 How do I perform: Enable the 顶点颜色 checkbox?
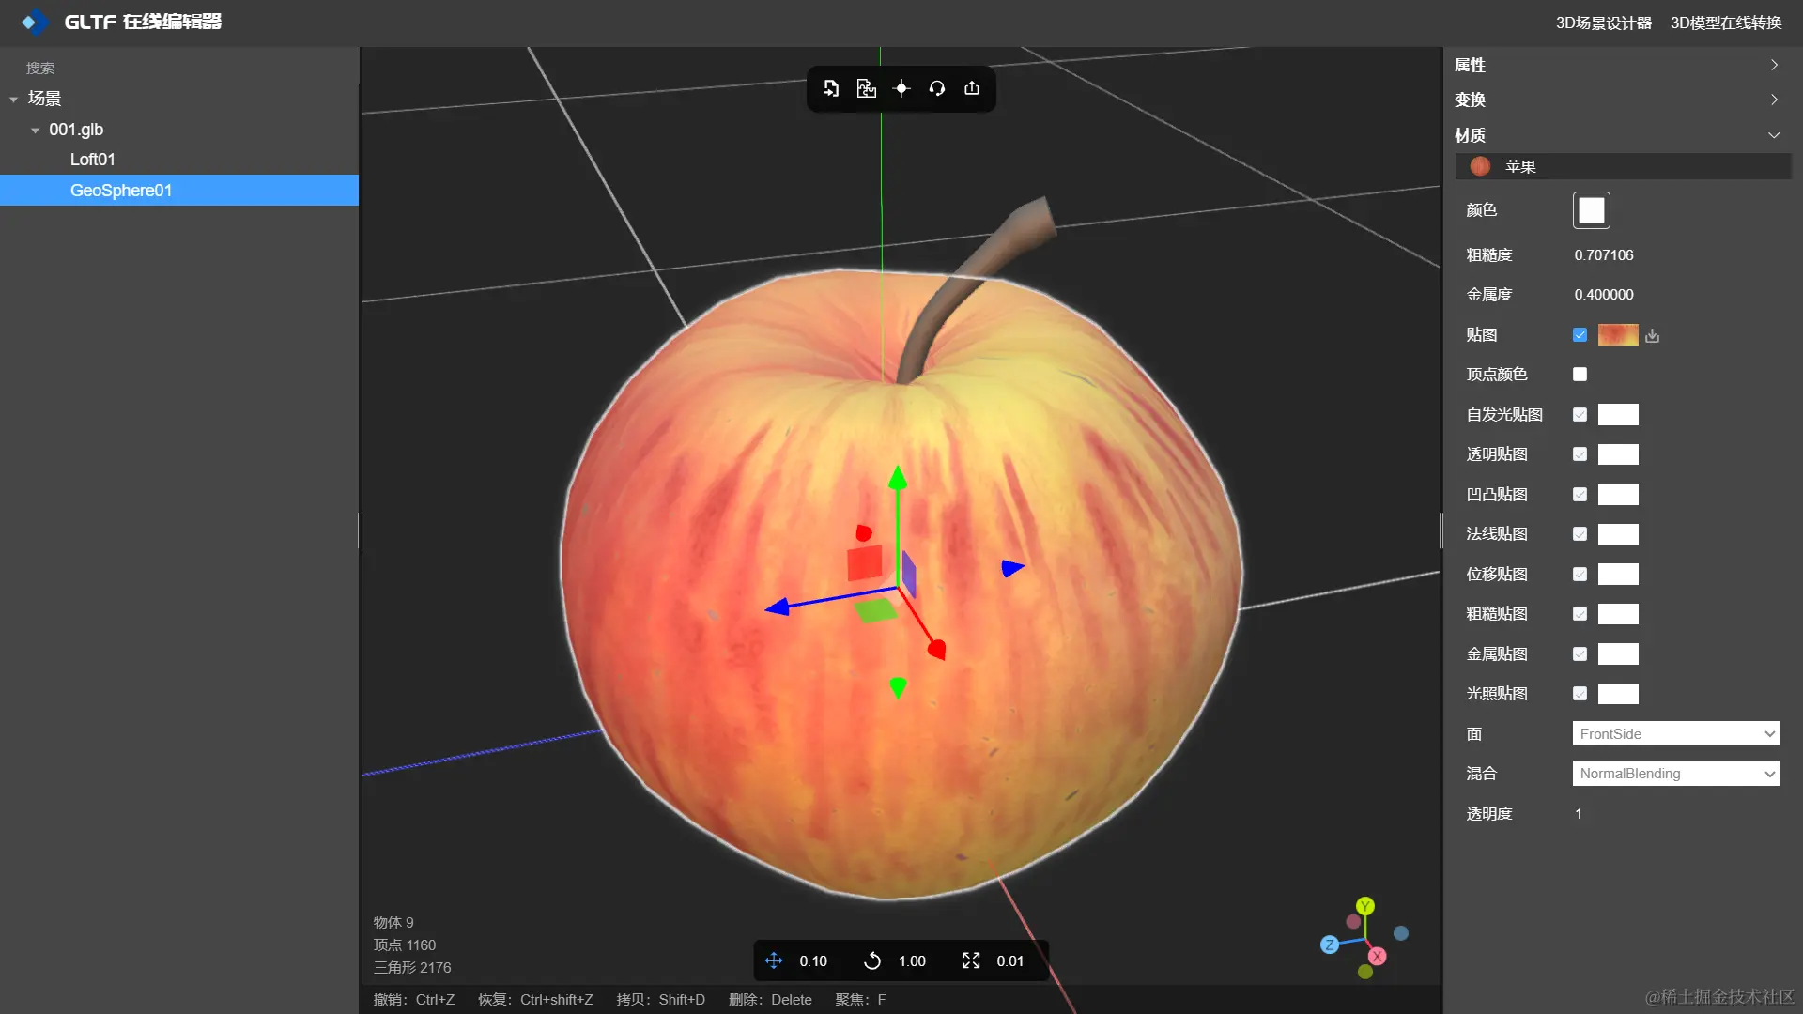[x=1580, y=375]
